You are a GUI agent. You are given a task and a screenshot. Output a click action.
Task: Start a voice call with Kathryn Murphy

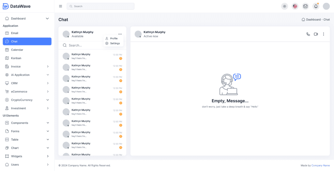(x=308, y=34)
